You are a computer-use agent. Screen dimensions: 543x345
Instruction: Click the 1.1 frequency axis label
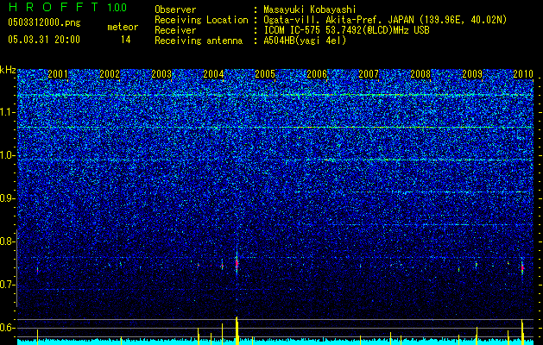[x=8, y=112]
